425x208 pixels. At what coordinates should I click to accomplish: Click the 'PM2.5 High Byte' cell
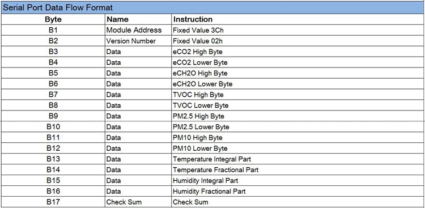(x=298, y=116)
